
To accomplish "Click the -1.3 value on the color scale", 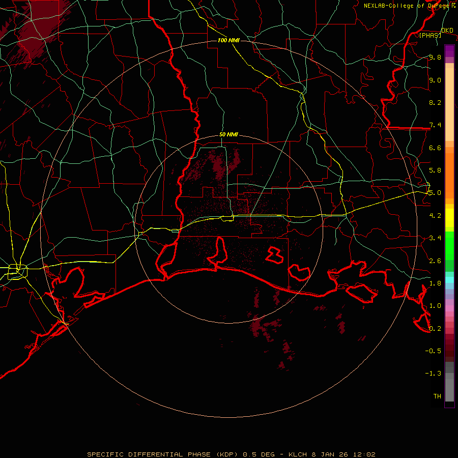I will [433, 374].
